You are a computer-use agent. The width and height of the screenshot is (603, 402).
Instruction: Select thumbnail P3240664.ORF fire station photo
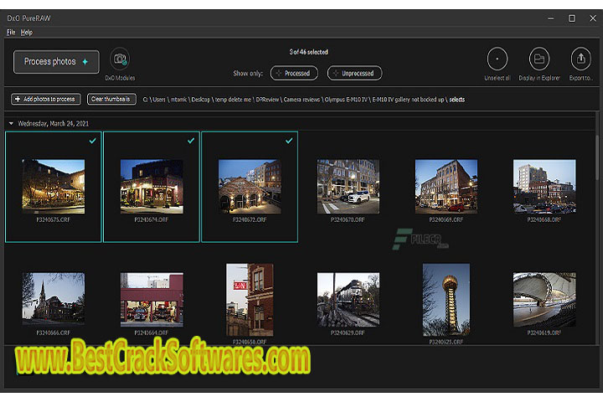tap(152, 300)
